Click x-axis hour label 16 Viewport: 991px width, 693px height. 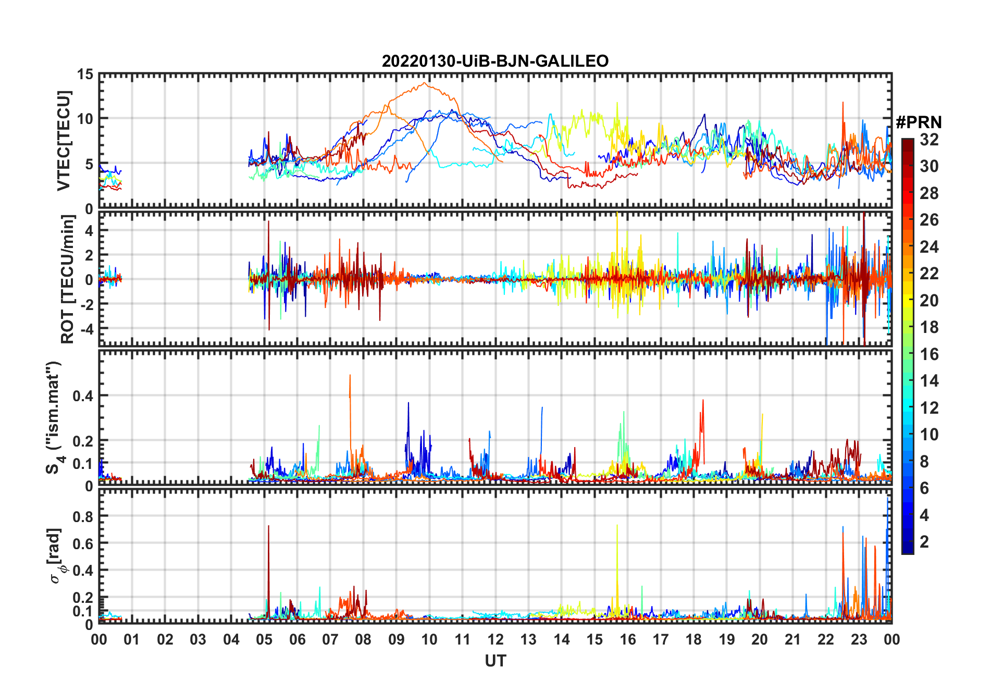point(627,639)
